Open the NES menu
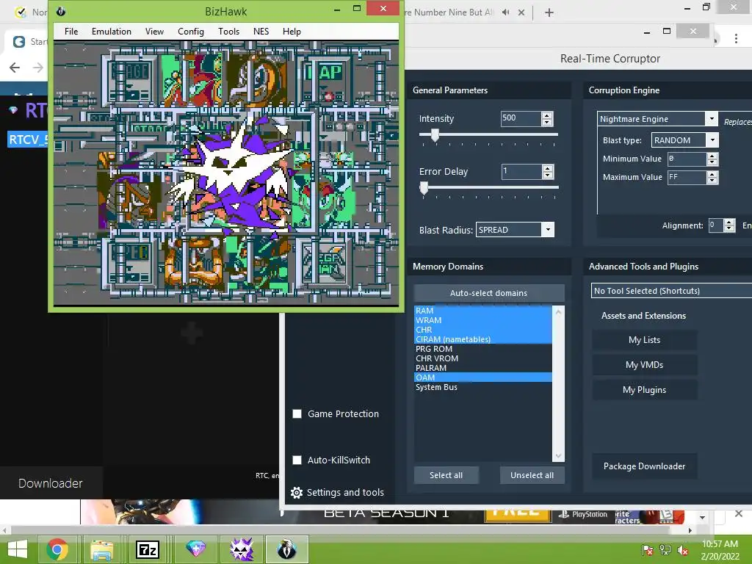The height and width of the screenshot is (564, 752). [x=261, y=32]
